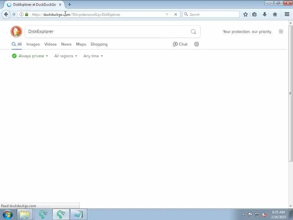
Task: Open Windows Explorer from the taskbar
Action: pyautogui.click(x=25, y=214)
